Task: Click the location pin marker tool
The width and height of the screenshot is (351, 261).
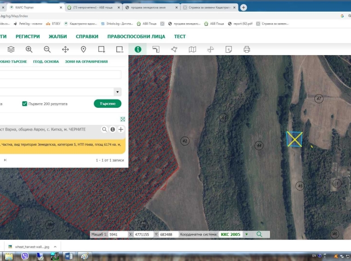Action: [83, 50]
